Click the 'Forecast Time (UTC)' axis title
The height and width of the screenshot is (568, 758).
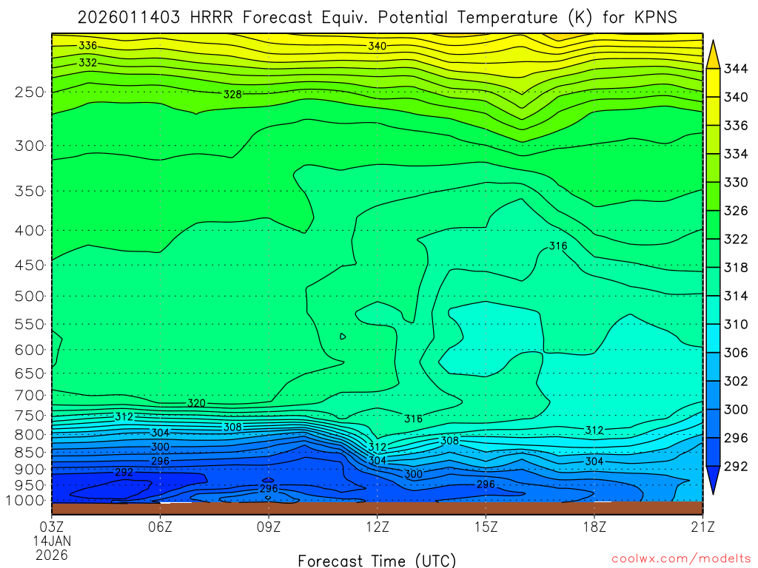pos(377,561)
